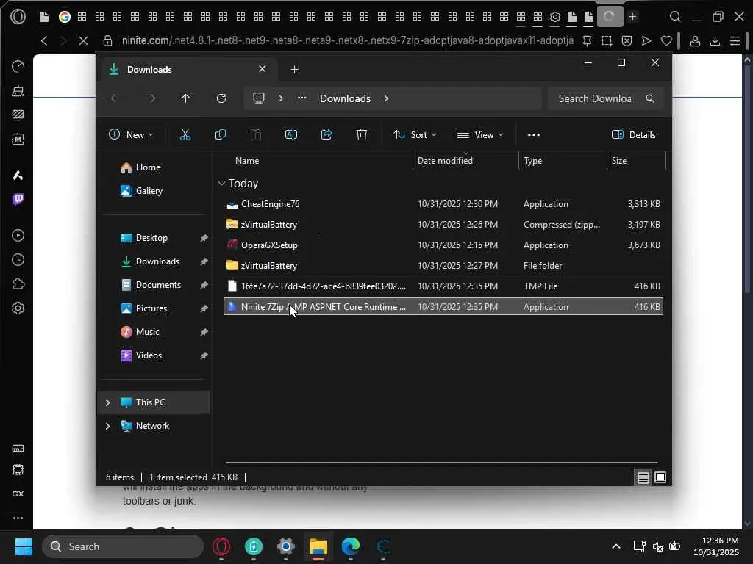Open Opera sidebar player icon
The width and height of the screenshot is (753, 564).
(x=18, y=236)
